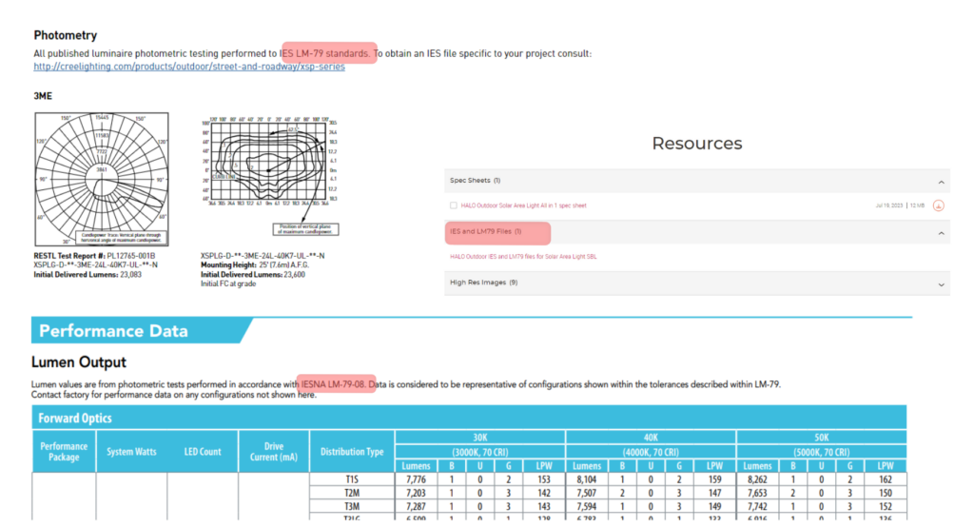
Task: Click the polar candlepower trace diagram
Action: [x=101, y=178]
